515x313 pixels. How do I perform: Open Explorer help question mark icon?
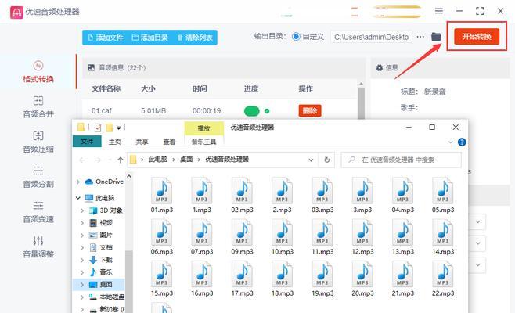click(x=462, y=142)
